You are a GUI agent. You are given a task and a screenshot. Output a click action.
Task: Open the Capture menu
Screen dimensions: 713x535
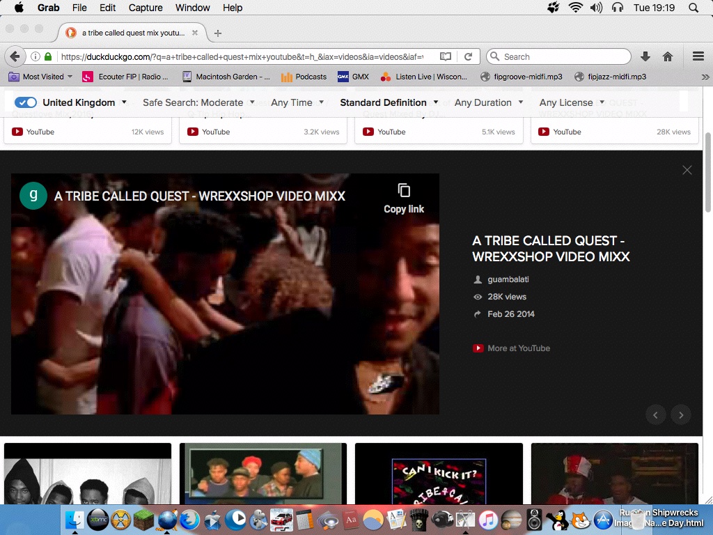(146, 8)
